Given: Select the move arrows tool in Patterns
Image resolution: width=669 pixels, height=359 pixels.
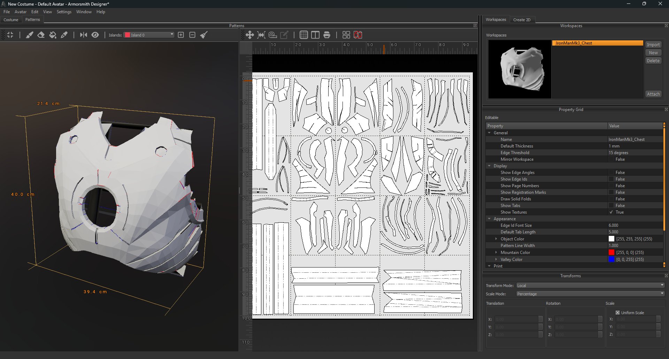Looking at the screenshot, I should [249, 35].
